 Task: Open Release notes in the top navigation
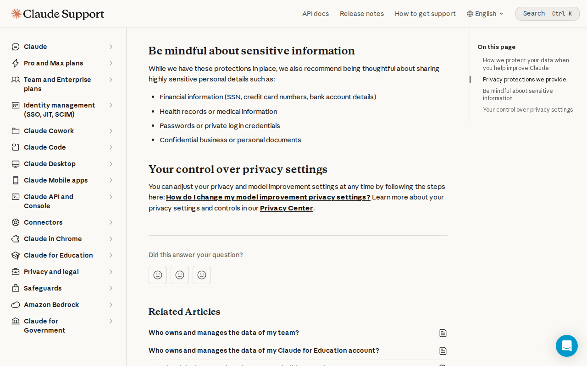point(362,14)
